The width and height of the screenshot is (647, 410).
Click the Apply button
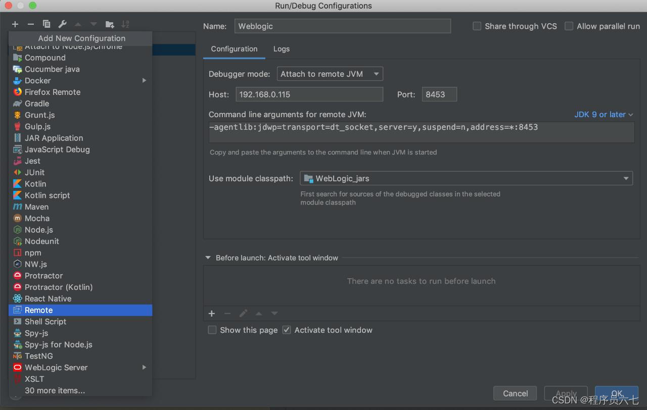pyautogui.click(x=566, y=393)
